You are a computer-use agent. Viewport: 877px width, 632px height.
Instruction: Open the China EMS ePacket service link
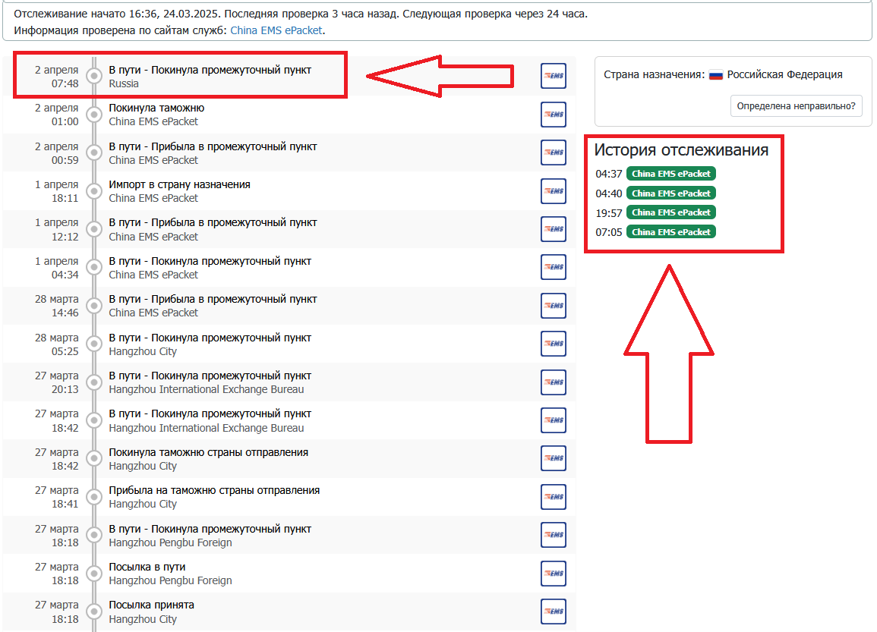276,30
